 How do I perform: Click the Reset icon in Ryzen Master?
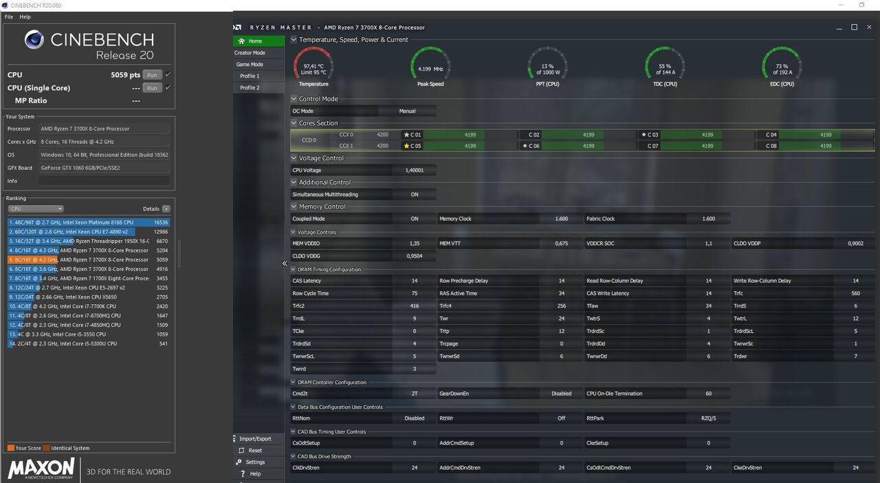click(241, 450)
